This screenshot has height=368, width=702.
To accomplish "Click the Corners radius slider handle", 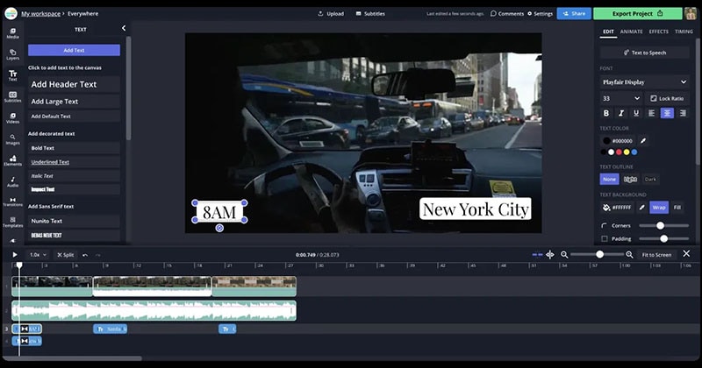I will (660, 226).
